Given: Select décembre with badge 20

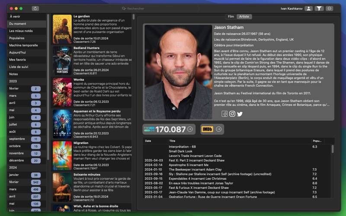Looking at the screenshot, I should [27, 160].
